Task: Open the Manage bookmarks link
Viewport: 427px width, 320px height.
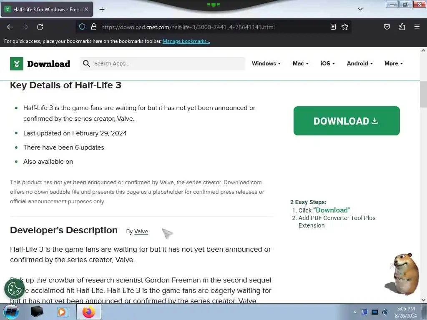Action: pos(186,41)
